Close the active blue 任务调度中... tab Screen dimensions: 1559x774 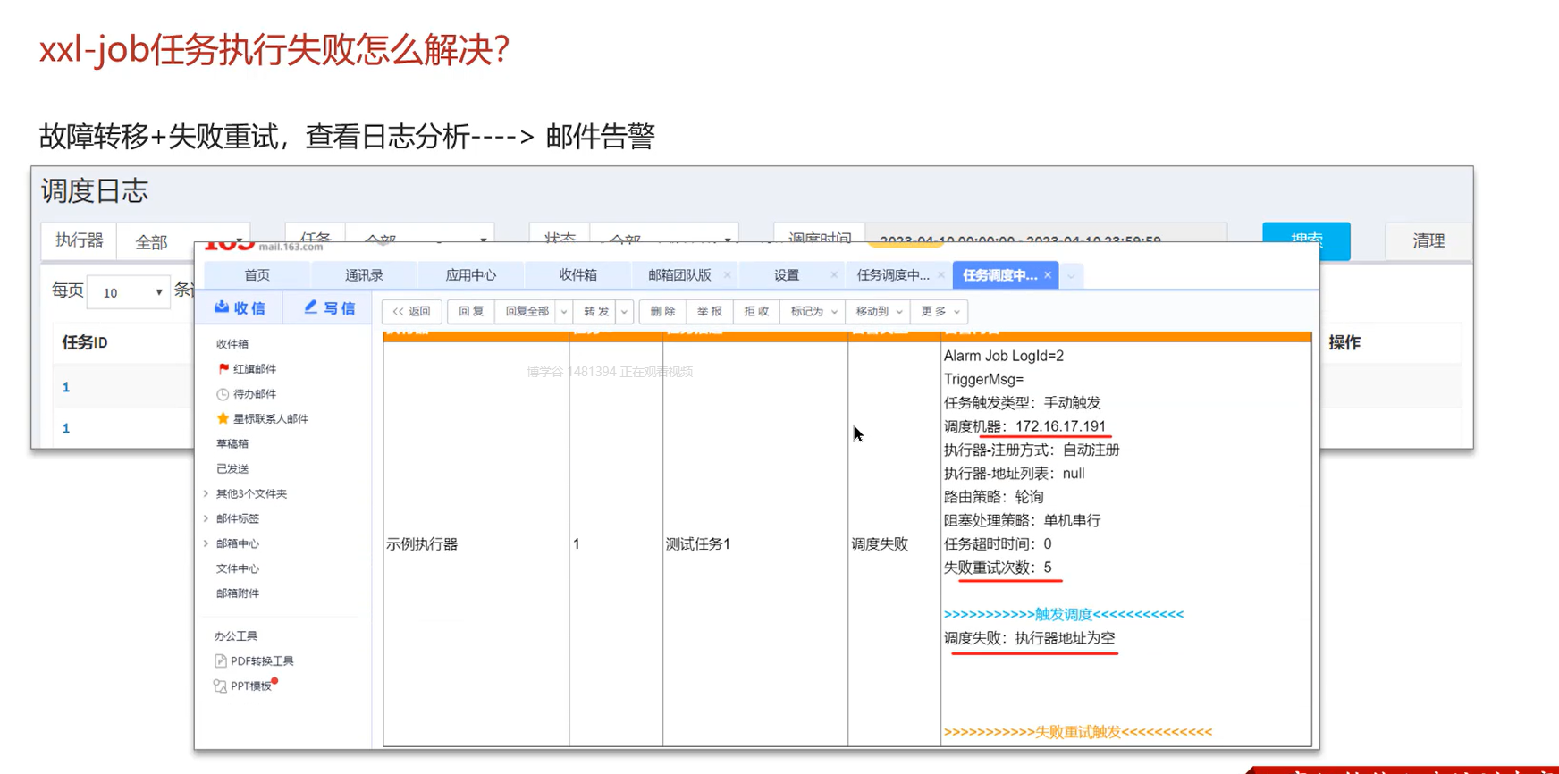click(x=1048, y=274)
